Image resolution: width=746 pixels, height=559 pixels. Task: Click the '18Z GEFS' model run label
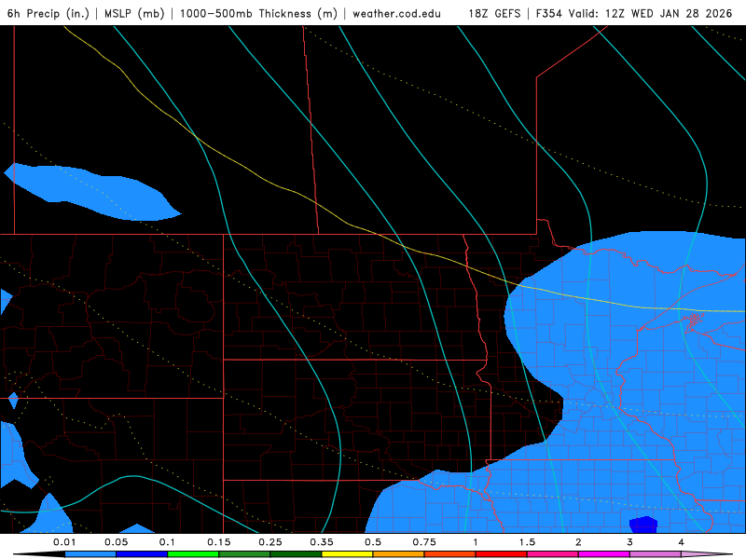pos(494,13)
